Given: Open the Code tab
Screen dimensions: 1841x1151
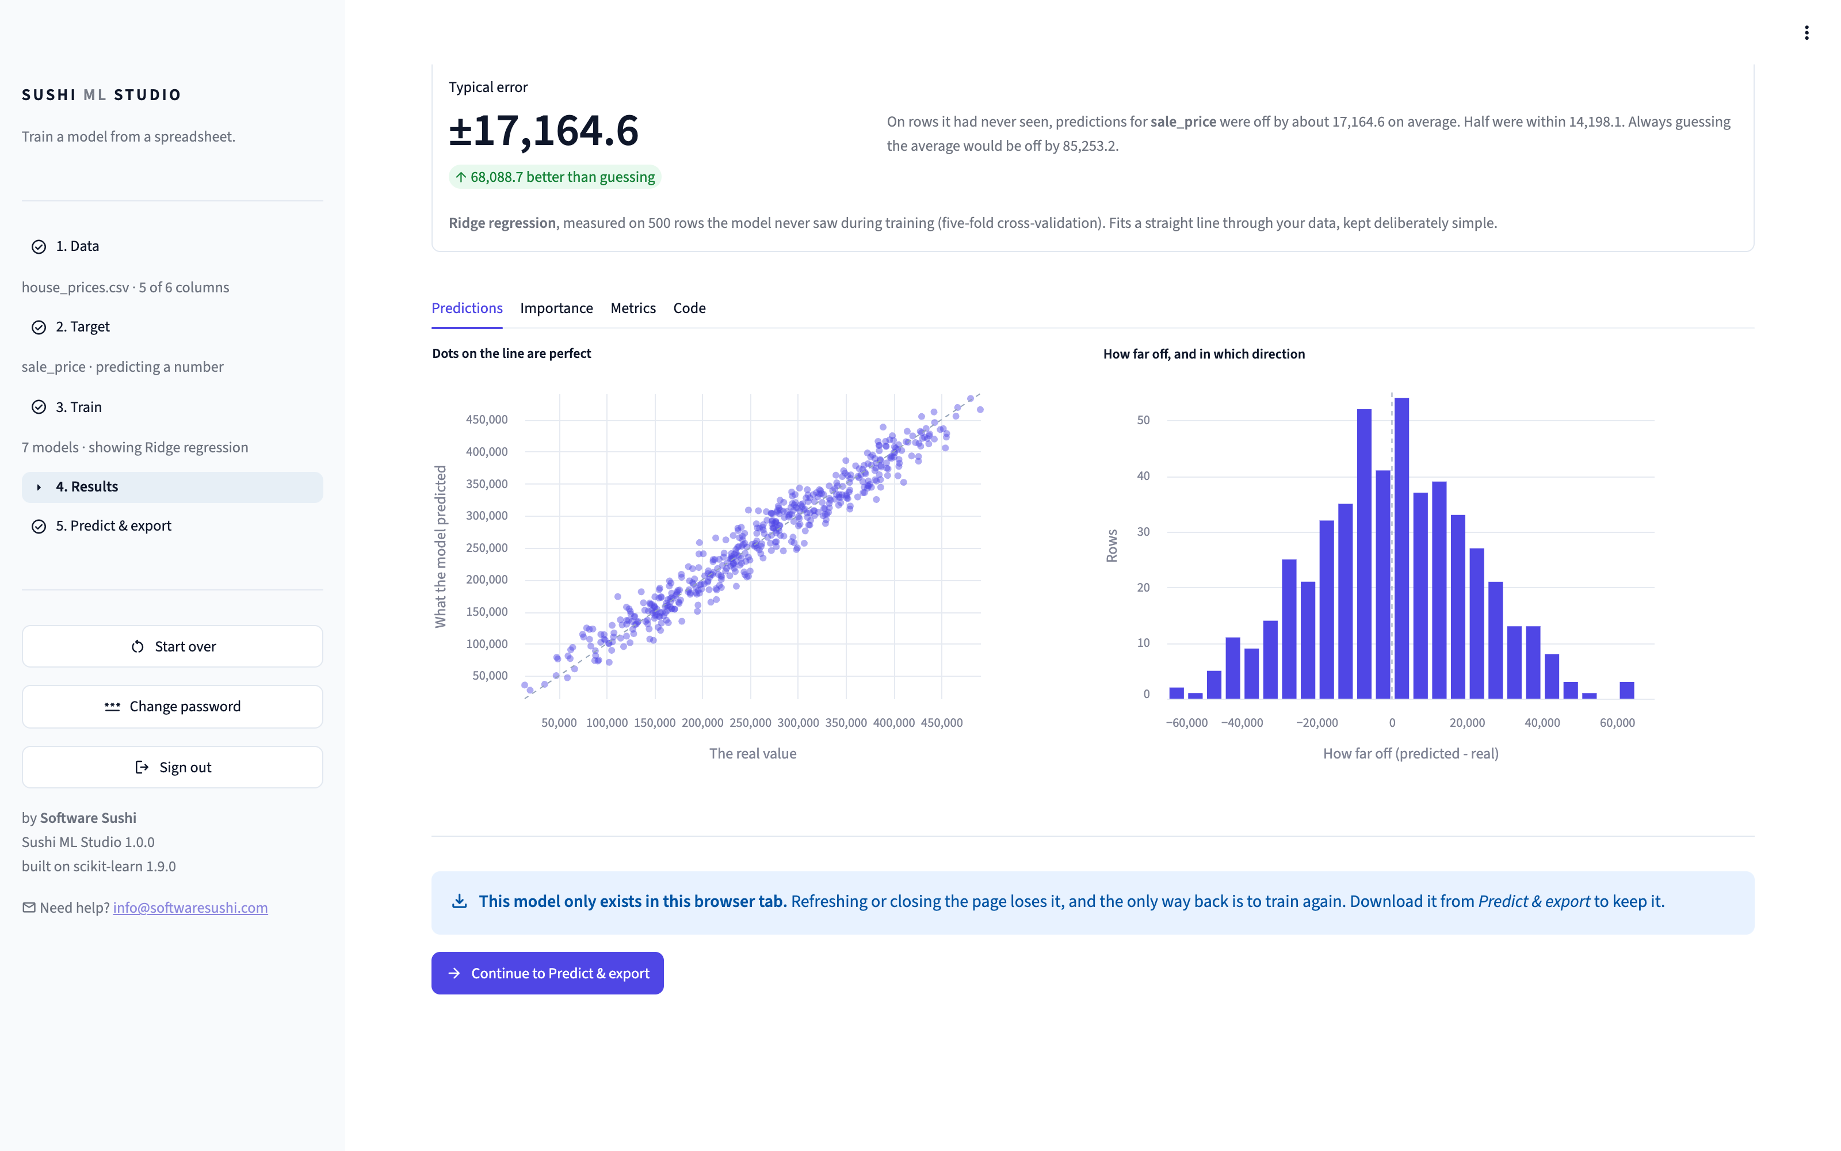Looking at the screenshot, I should pyautogui.click(x=689, y=308).
